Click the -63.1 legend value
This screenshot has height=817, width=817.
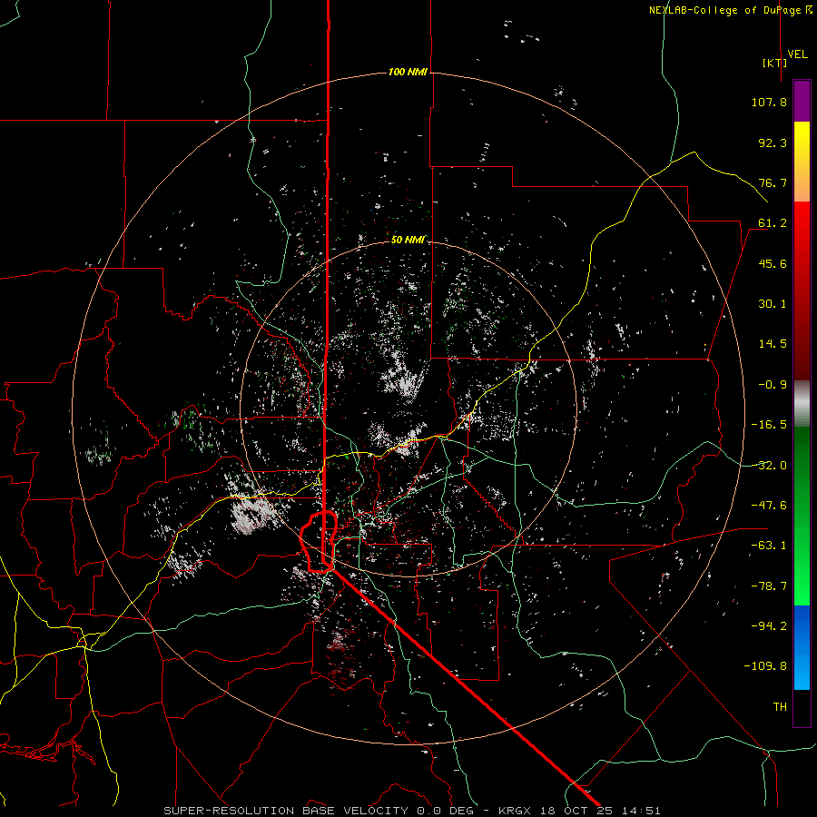coord(769,546)
